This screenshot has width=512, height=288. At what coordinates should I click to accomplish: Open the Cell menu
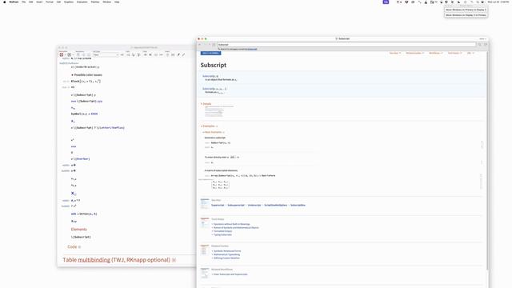(x=58, y=2)
